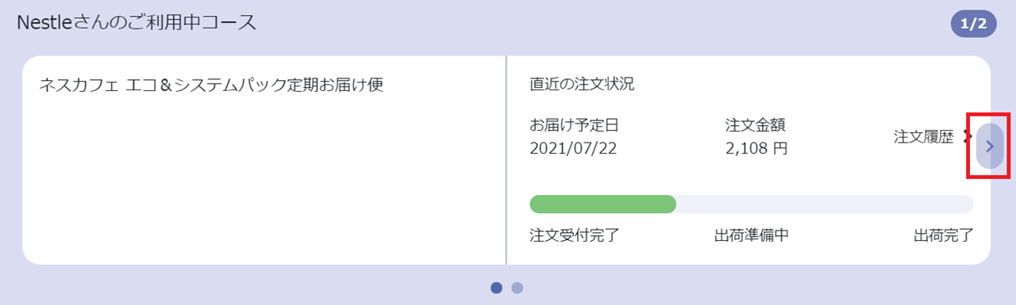The image size is (1016, 305).
Task: Click the 1/2 page counter badge
Action: [x=973, y=24]
